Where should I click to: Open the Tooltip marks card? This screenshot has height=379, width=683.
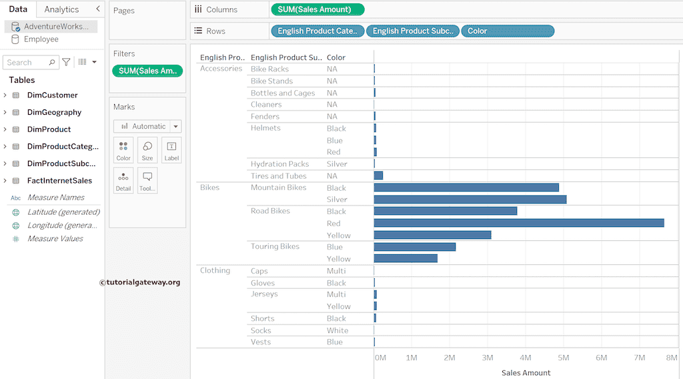coord(147,180)
